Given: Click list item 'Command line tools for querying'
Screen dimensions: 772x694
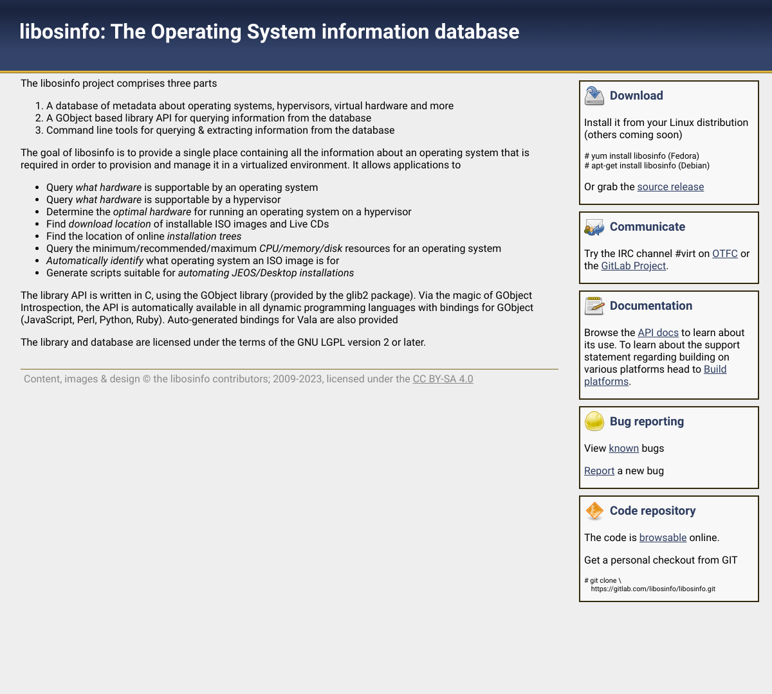Looking at the screenshot, I should pyautogui.click(x=220, y=130).
